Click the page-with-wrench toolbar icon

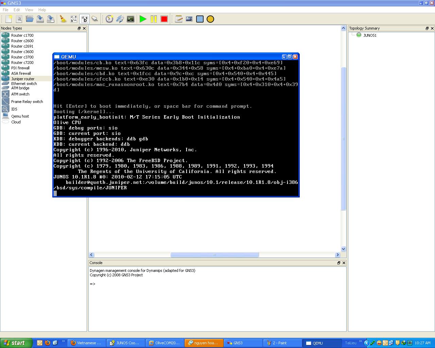[19, 19]
